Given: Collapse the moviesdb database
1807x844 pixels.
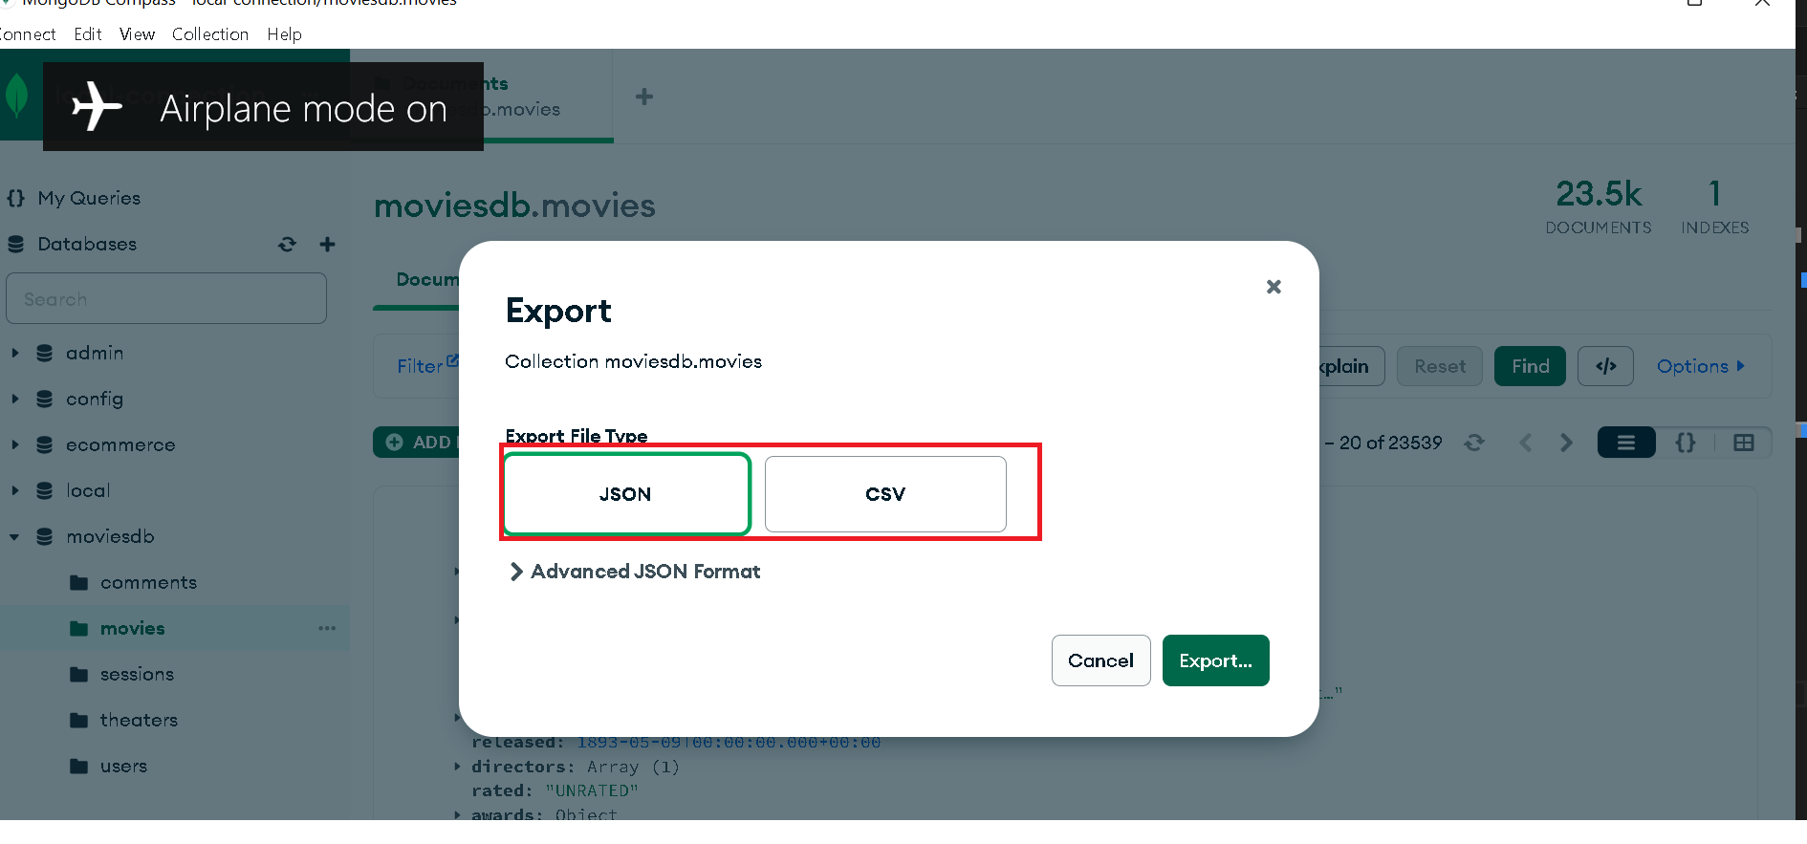Looking at the screenshot, I should (15, 536).
